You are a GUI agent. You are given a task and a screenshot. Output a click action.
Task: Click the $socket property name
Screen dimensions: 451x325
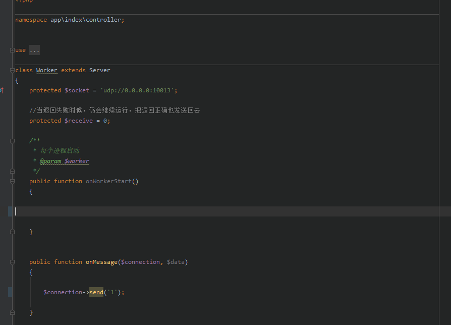(77, 90)
